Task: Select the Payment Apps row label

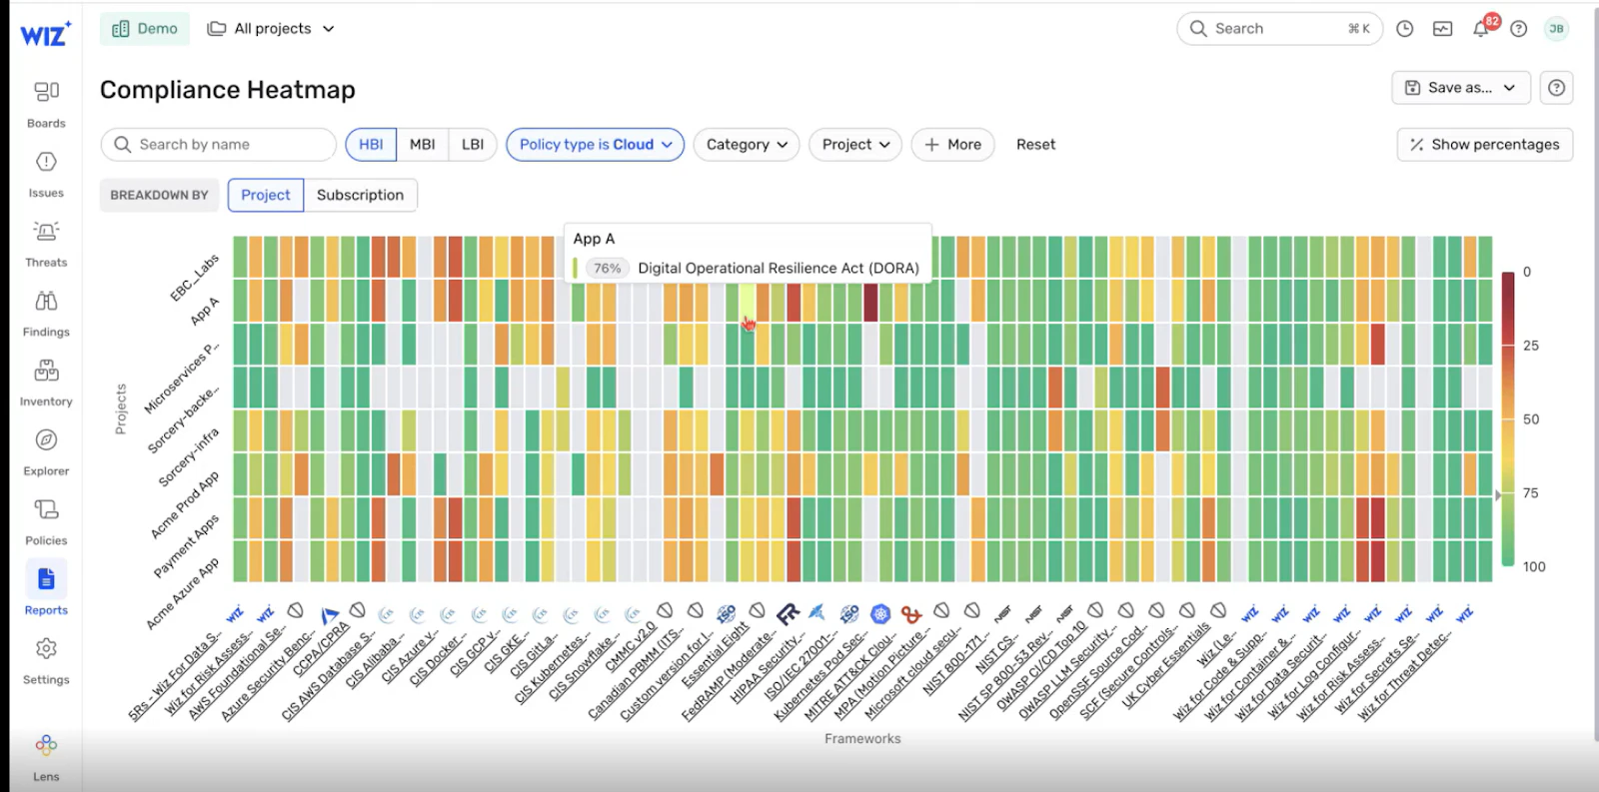Action: pos(186,546)
